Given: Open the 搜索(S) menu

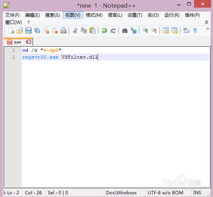Looking at the screenshot, I should click(x=52, y=15).
